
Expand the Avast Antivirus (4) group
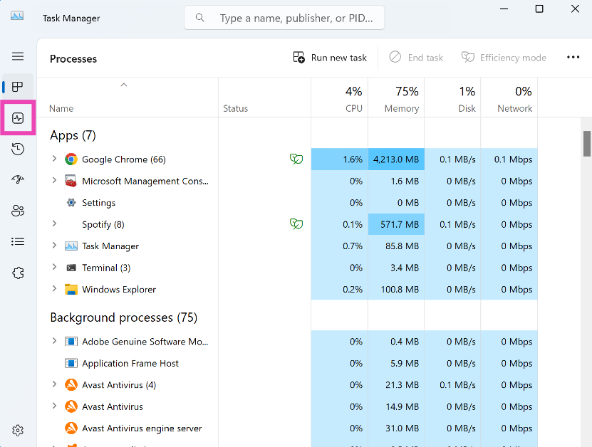coord(54,385)
